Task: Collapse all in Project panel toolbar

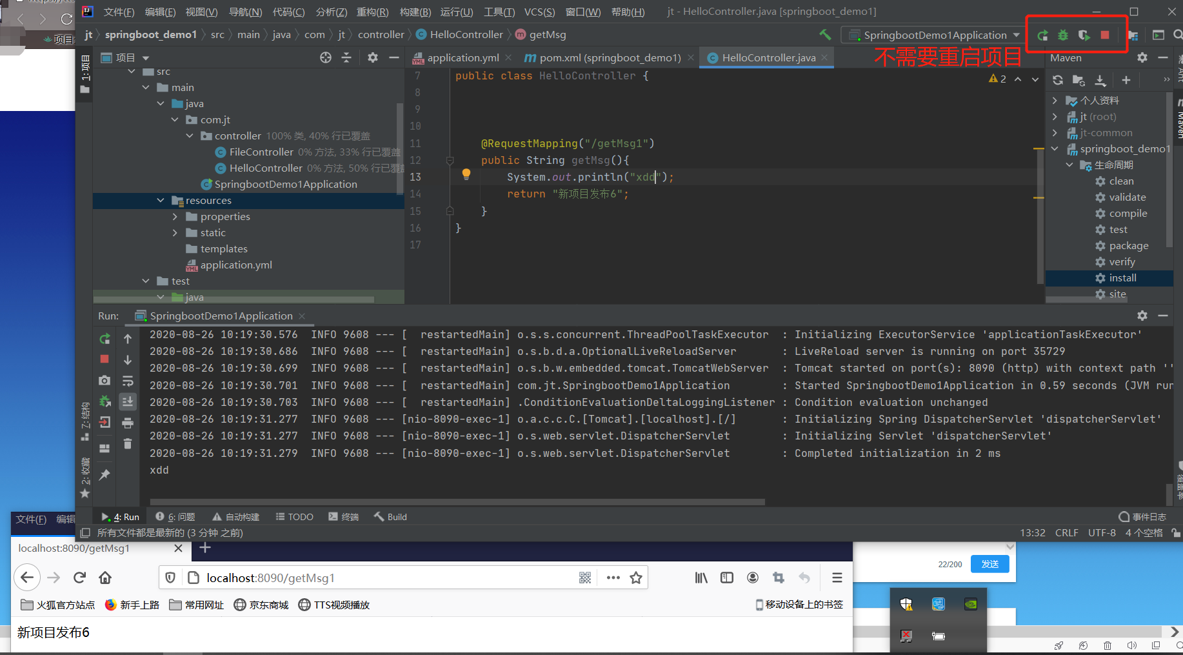Action: click(x=346, y=57)
